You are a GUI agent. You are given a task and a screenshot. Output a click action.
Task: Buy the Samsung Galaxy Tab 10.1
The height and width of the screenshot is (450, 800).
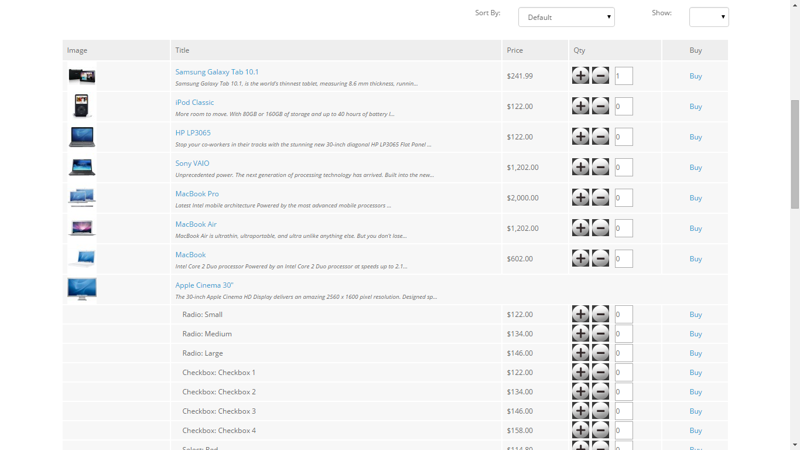tap(696, 76)
